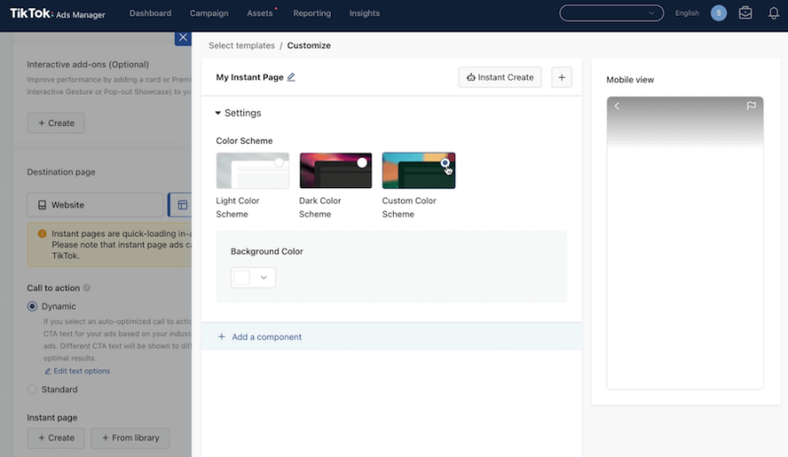The width and height of the screenshot is (788, 457).
Task: Click the plus icon button next to Instant Create
Action: click(561, 77)
